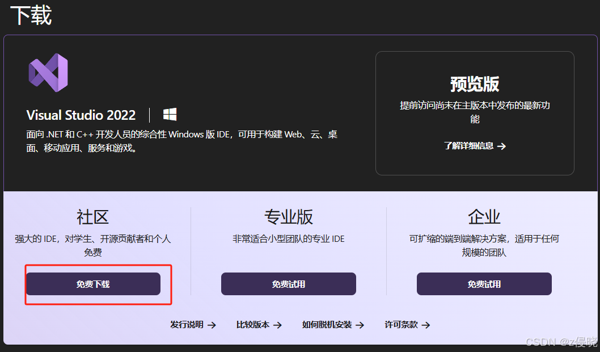Image resolution: width=600 pixels, height=352 pixels.
Task: Click the Visual Studio 2022 title
Action: tap(81, 115)
